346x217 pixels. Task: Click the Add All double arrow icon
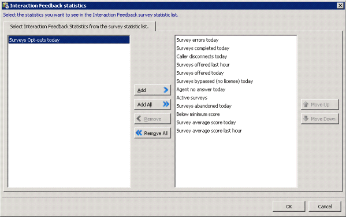(x=166, y=104)
